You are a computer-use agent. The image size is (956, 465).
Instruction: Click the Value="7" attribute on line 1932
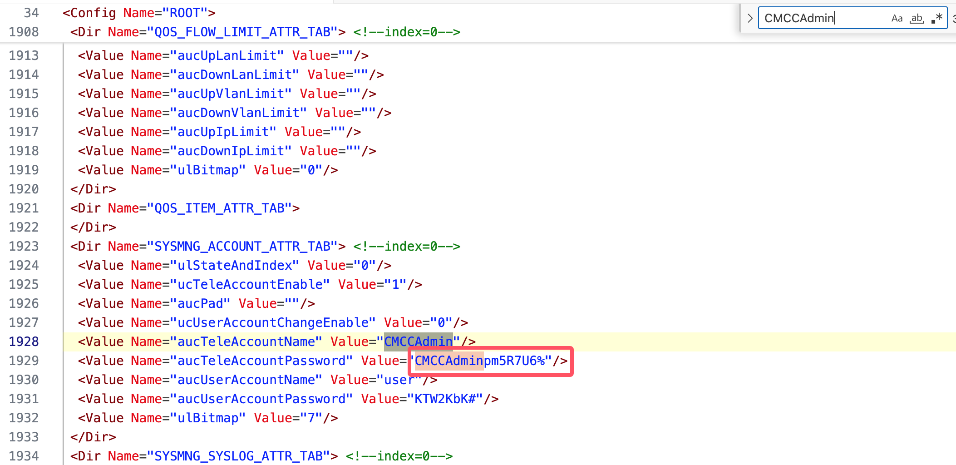point(288,418)
